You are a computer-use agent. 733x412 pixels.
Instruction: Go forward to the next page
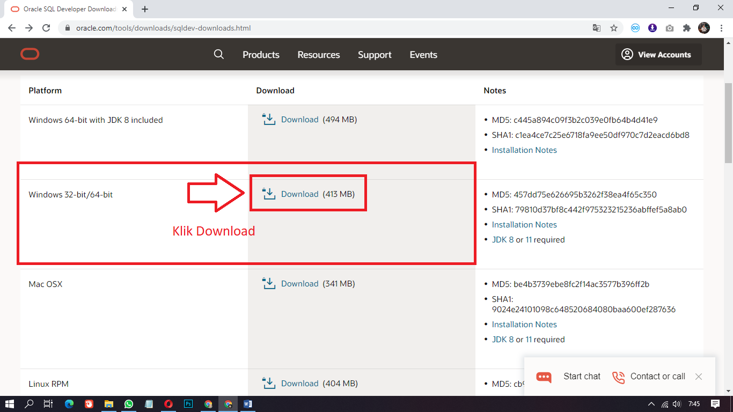click(29, 28)
